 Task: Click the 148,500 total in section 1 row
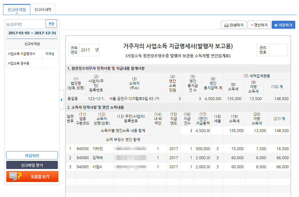click(x=277, y=99)
